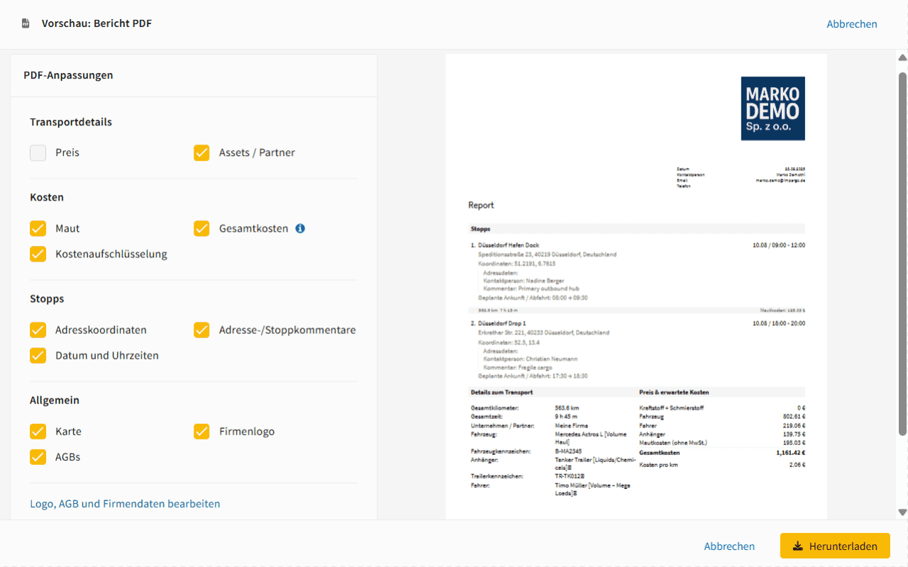
Task: Click the scrollbar up arrow
Action: pos(902,58)
